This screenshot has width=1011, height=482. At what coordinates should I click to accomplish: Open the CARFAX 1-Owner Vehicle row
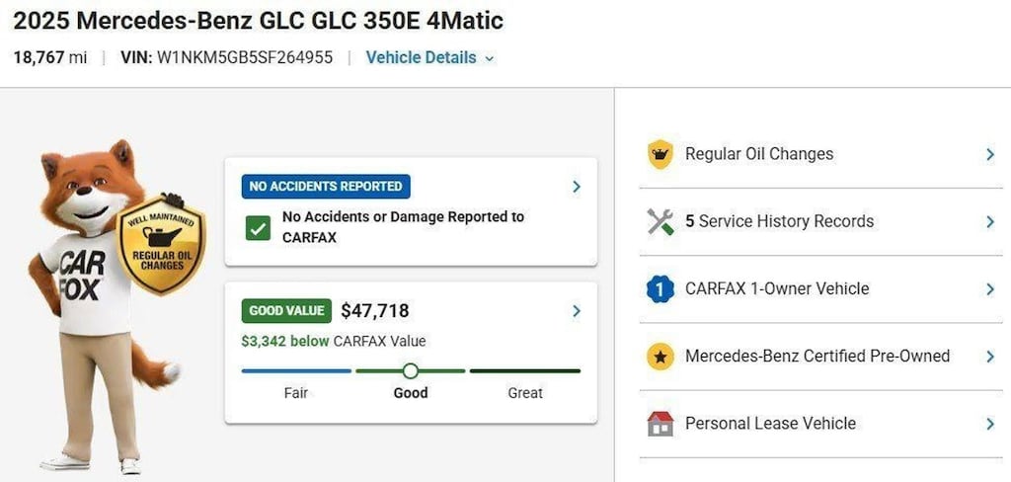click(820, 289)
